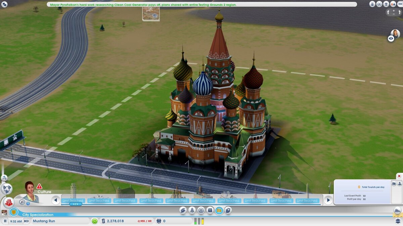Activate the bulldozer demolish tool
Viewport: 403px width, 226px height.
click(x=397, y=211)
